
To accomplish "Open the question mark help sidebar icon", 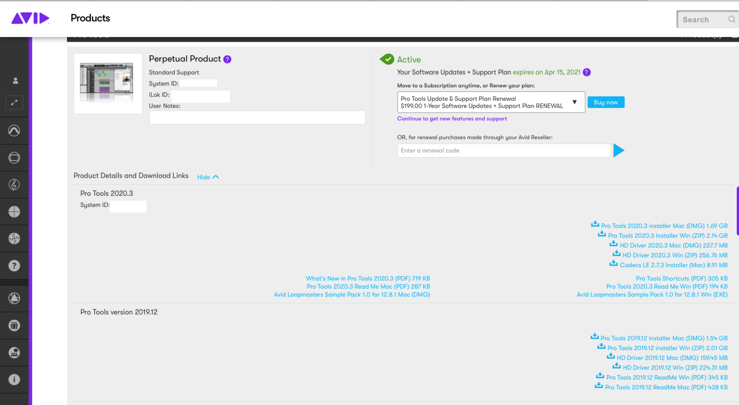I will tap(14, 266).
